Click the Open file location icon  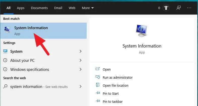97,85
